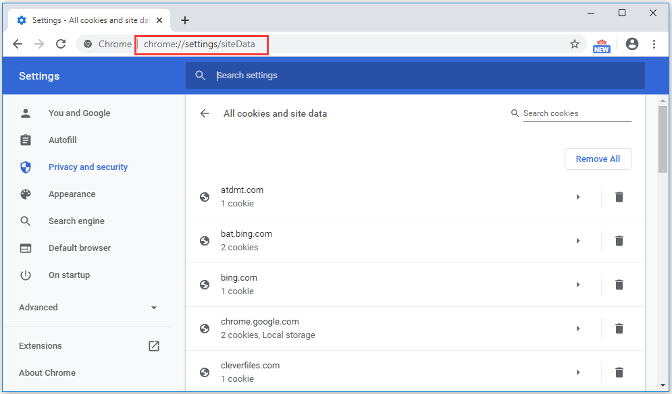Remove bat.bing.com data using trash icon
Viewport: 672px width, 394px height.
619,241
